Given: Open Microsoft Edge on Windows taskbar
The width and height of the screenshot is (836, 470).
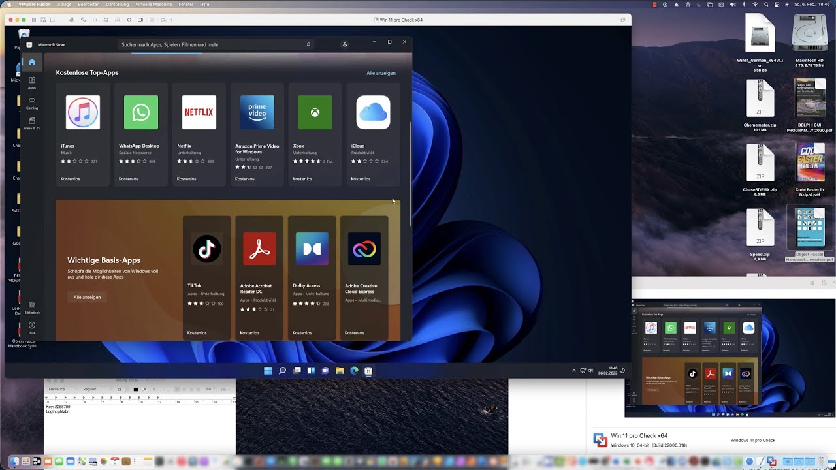Looking at the screenshot, I should pyautogui.click(x=354, y=371).
